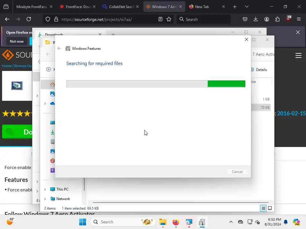Click the Windows Features progress bar

tap(156, 84)
